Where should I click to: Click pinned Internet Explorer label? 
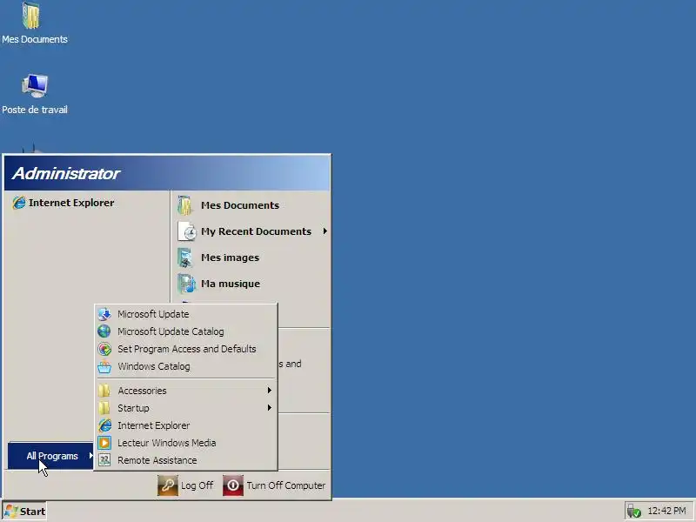click(x=71, y=203)
